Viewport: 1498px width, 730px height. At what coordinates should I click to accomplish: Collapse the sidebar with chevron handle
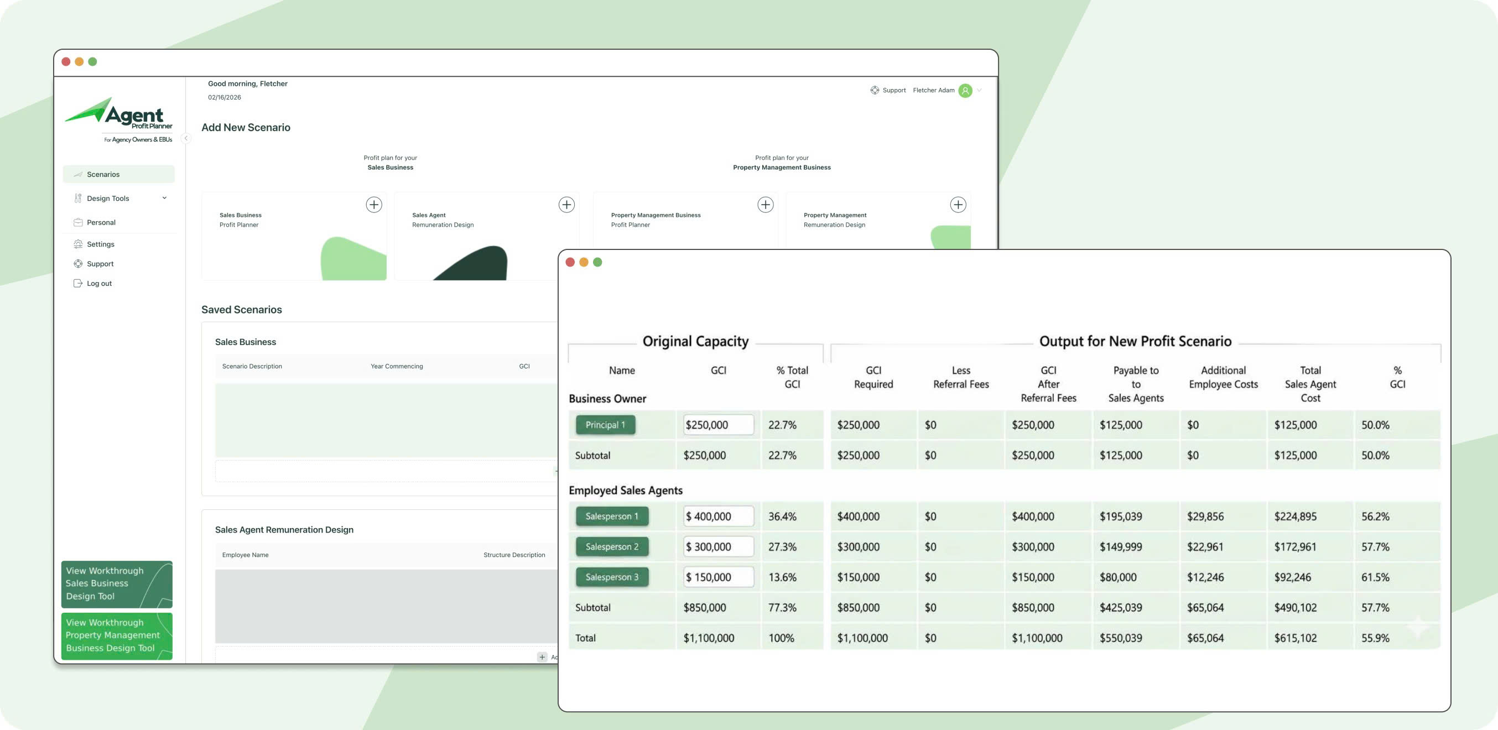pos(185,138)
